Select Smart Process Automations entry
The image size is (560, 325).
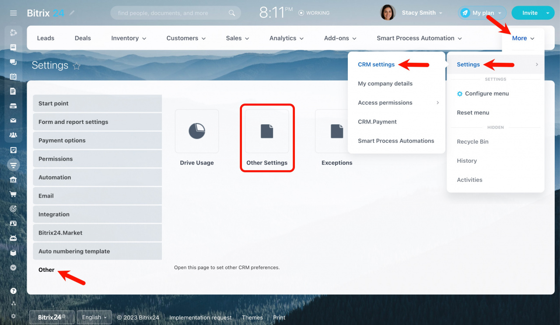click(x=396, y=141)
